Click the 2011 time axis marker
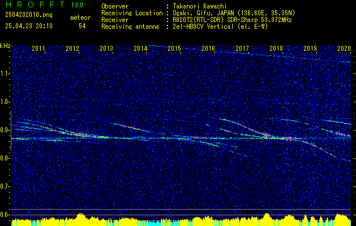 [x=38, y=48]
